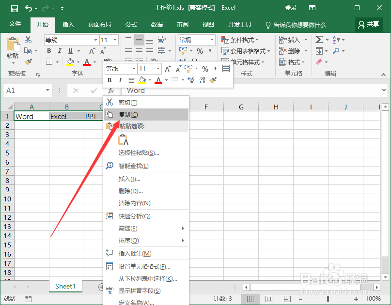Toggle Underline in the ribbon font group
The image size is (391, 305).
(71, 51)
